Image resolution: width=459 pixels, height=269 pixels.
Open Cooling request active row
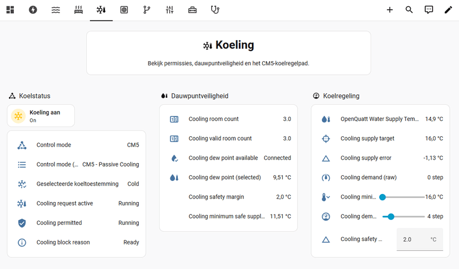77,204
